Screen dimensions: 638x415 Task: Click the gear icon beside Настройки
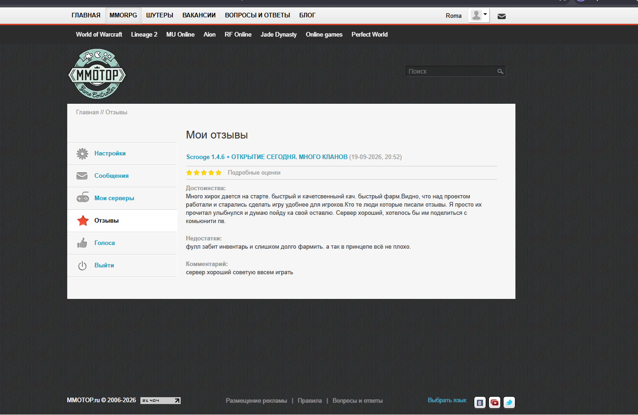tap(82, 154)
